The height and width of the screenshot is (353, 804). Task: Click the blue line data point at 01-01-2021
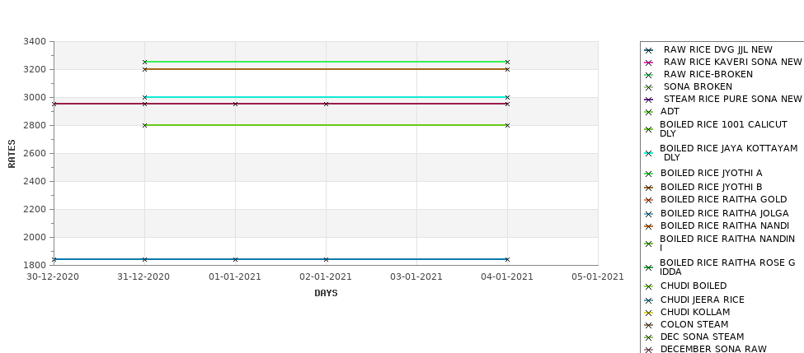(235, 259)
